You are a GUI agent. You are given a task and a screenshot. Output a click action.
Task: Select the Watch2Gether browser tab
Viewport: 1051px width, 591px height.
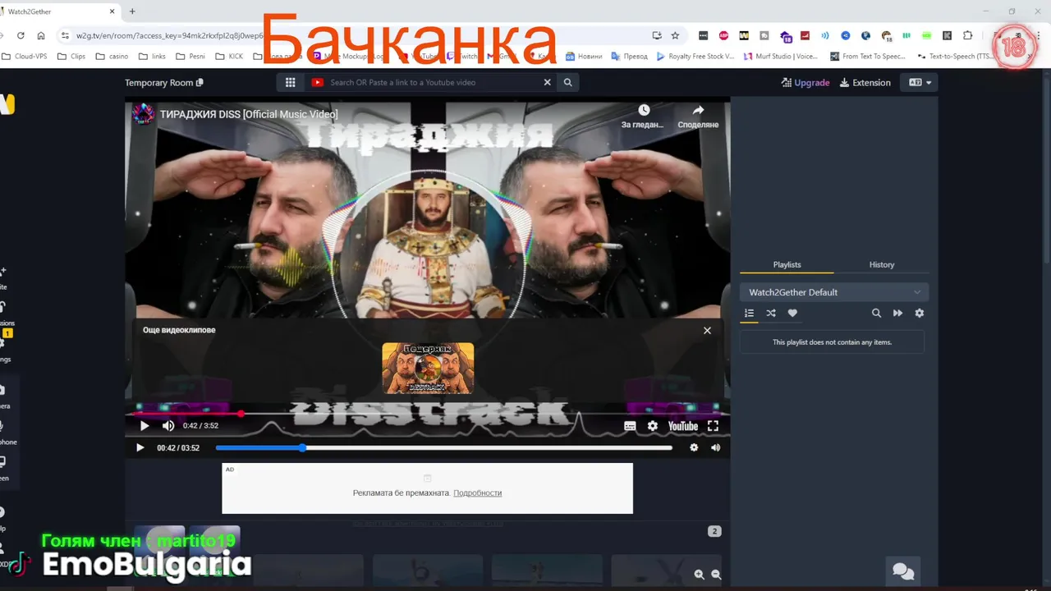pyautogui.click(x=57, y=11)
